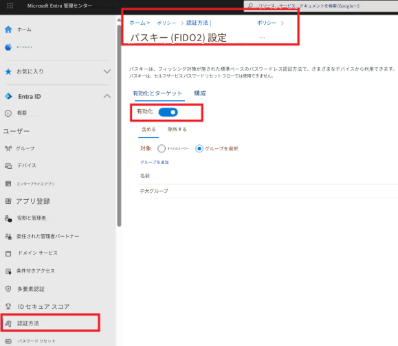
Task: Open ドメイン サービス in the sidebar
Action: pos(38,253)
